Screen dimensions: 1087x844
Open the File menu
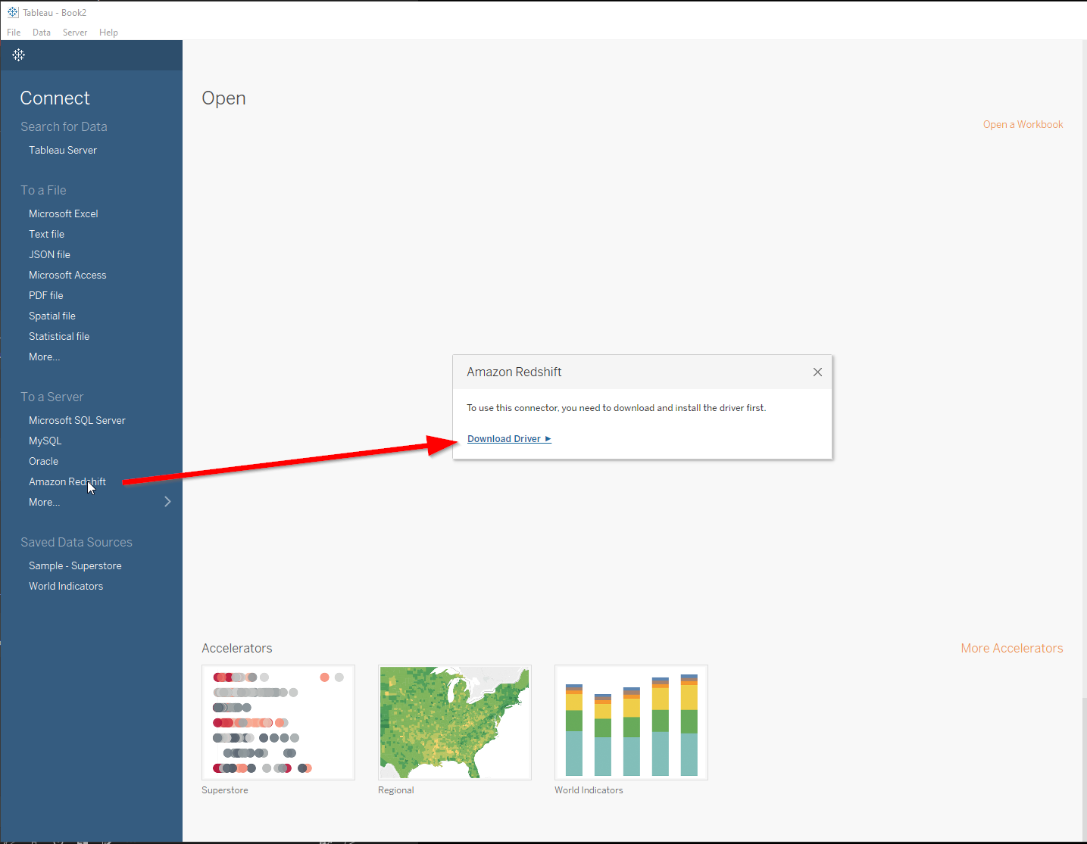(x=14, y=33)
